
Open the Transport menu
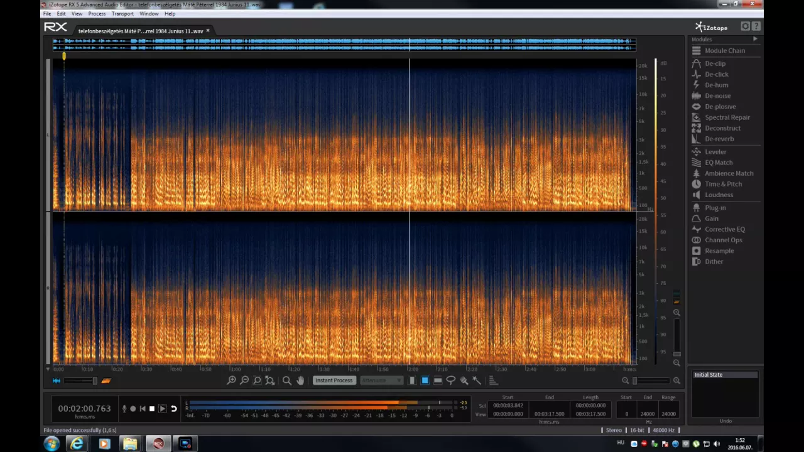pyautogui.click(x=122, y=14)
